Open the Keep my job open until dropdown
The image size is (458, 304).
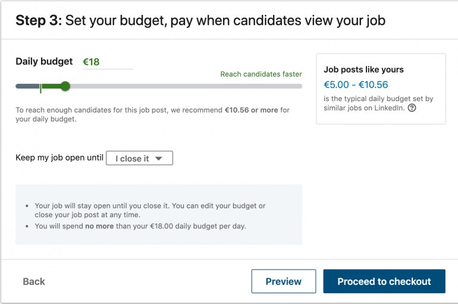(139, 158)
